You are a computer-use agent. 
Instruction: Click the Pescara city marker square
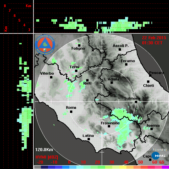tap(150, 75)
